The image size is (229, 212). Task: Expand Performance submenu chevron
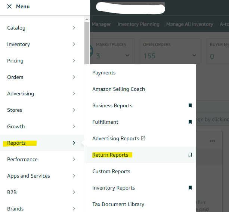(x=74, y=159)
